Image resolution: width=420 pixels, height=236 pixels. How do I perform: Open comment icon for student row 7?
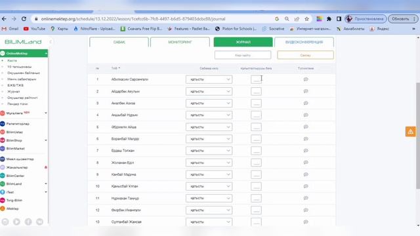306,150
